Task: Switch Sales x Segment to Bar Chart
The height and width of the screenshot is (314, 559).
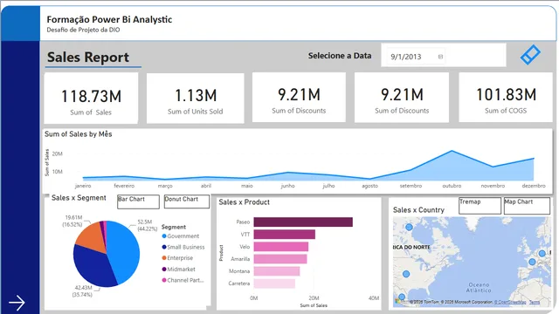Action: [138, 201]
